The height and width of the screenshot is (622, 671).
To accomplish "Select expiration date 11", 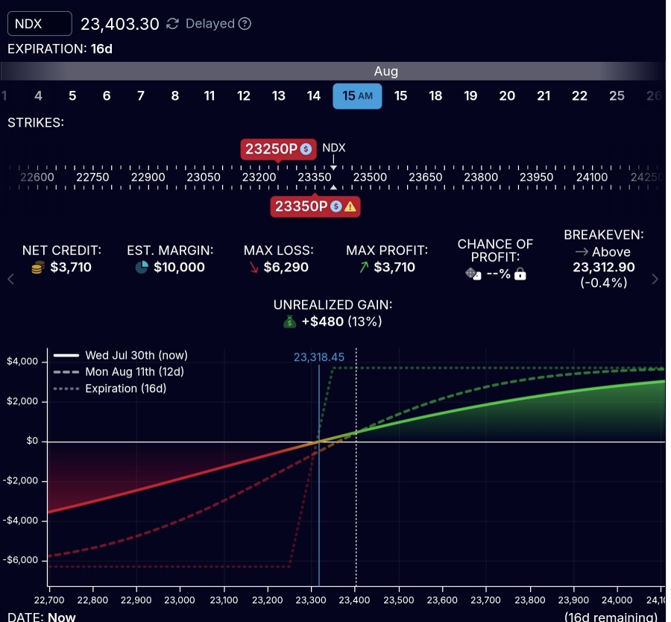I will (210, 96).
